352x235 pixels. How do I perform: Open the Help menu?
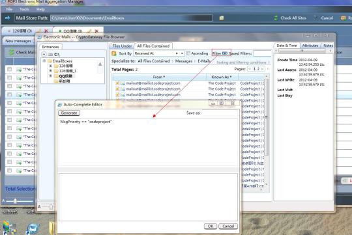(x=40, y=9)
